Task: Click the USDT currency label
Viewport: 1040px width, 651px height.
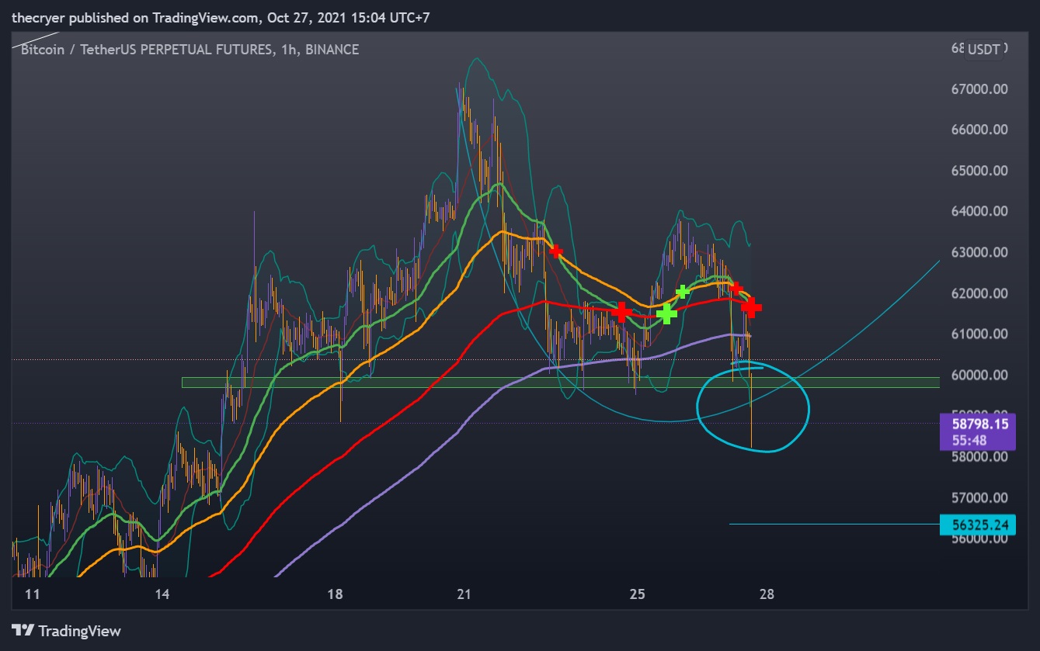Action: (x=983, y=50)
